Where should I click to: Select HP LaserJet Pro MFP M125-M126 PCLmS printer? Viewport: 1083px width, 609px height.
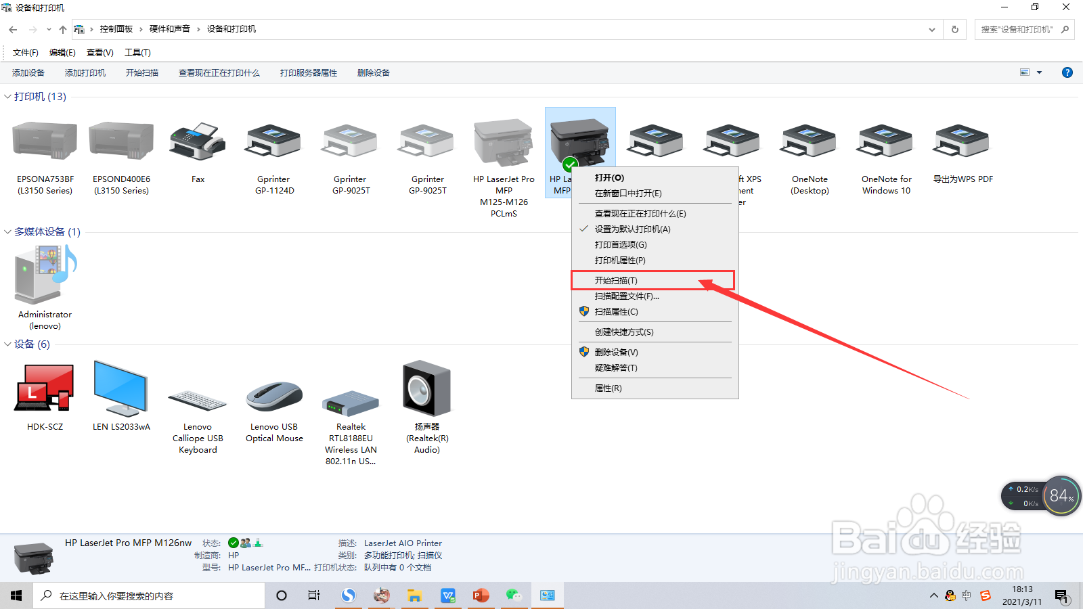click(504, 142)
